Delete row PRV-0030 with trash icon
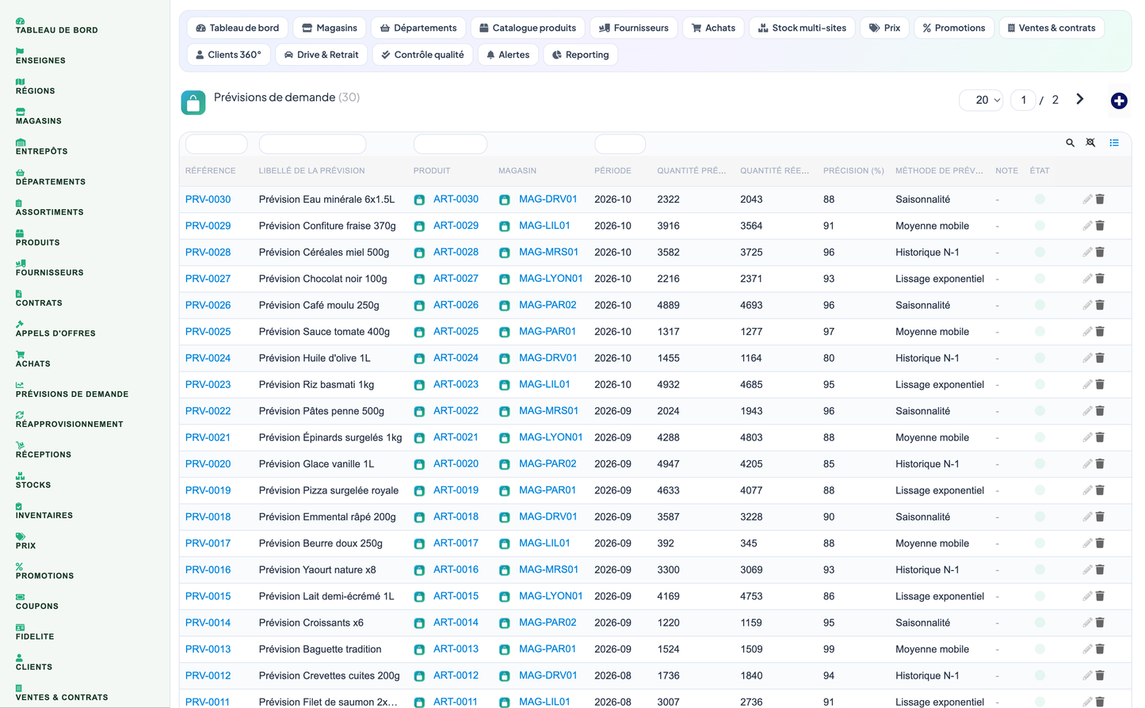 tap(1100, 200)
